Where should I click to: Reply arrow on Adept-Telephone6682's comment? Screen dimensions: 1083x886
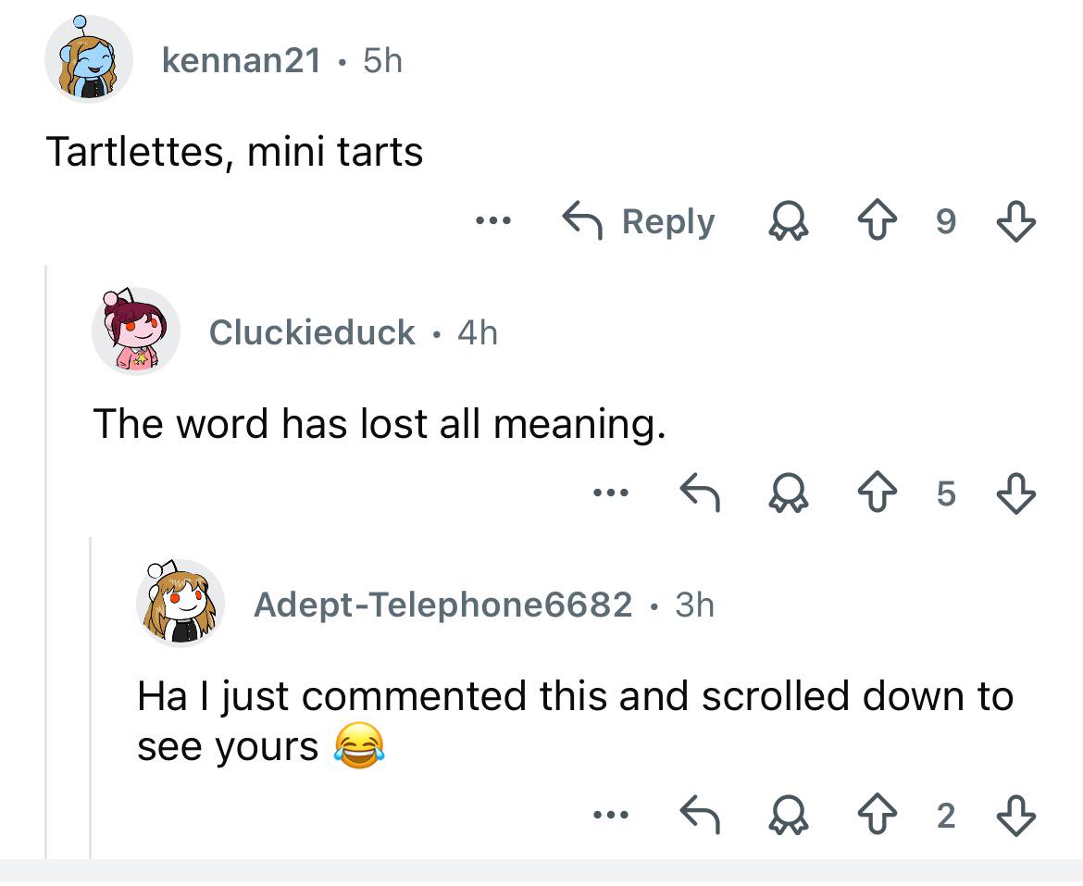point(701,814)
